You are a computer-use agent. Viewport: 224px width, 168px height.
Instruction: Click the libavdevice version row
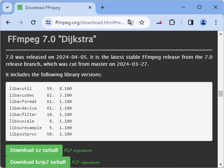click(x=41, y=108)
